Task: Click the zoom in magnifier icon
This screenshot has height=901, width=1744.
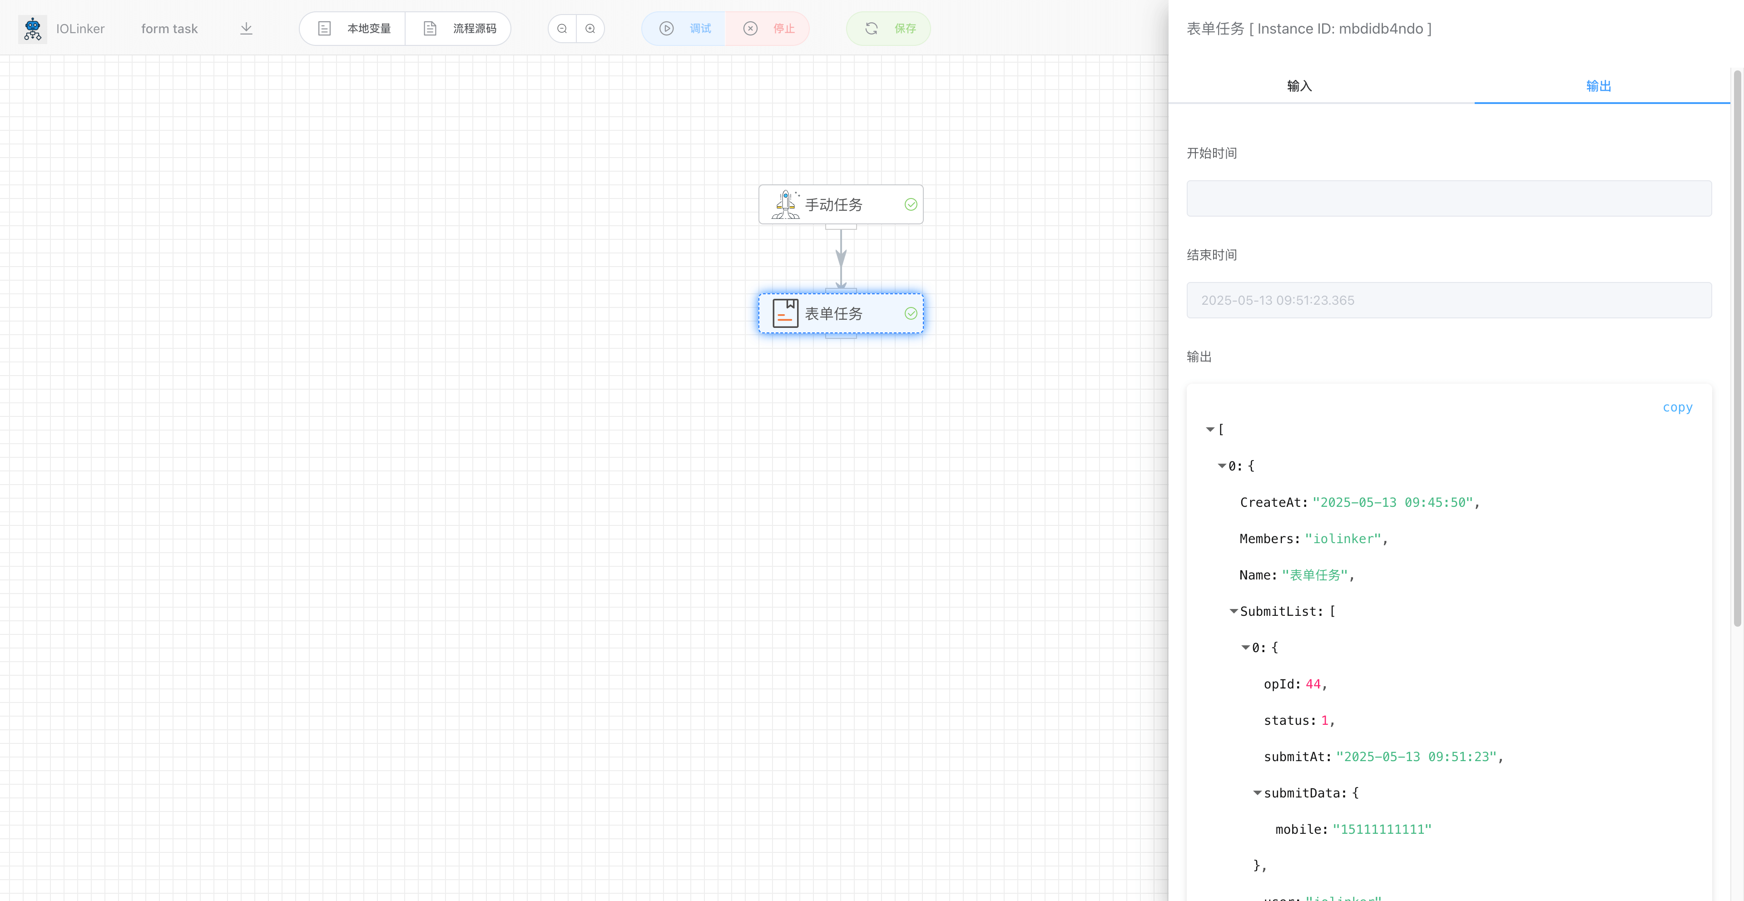Action: click(590, 29)
